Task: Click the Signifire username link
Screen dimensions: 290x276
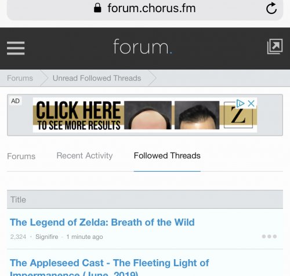Action: [x=47, y=237]
